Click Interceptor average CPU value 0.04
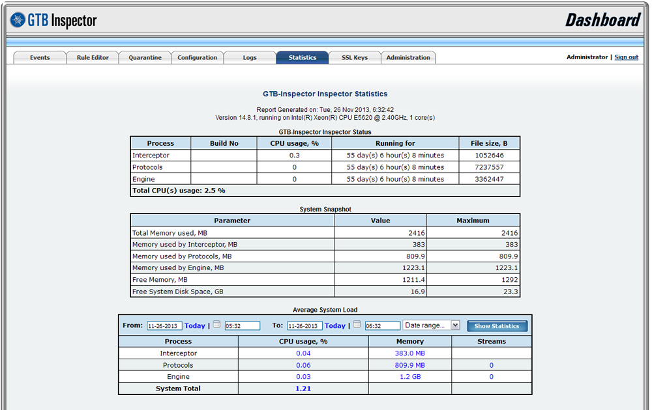This screenshot has height=410, width=652. click(303, 353)
